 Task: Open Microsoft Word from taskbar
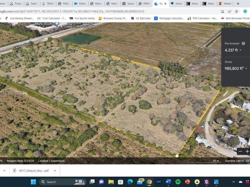[168, 182]
